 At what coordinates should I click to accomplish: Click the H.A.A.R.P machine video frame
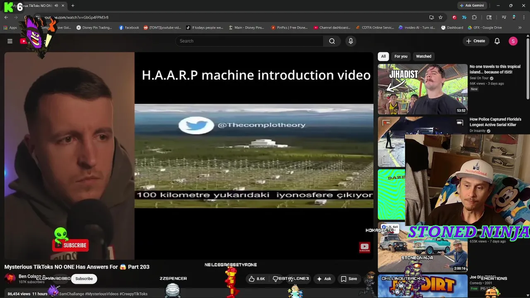pos(254,156)
